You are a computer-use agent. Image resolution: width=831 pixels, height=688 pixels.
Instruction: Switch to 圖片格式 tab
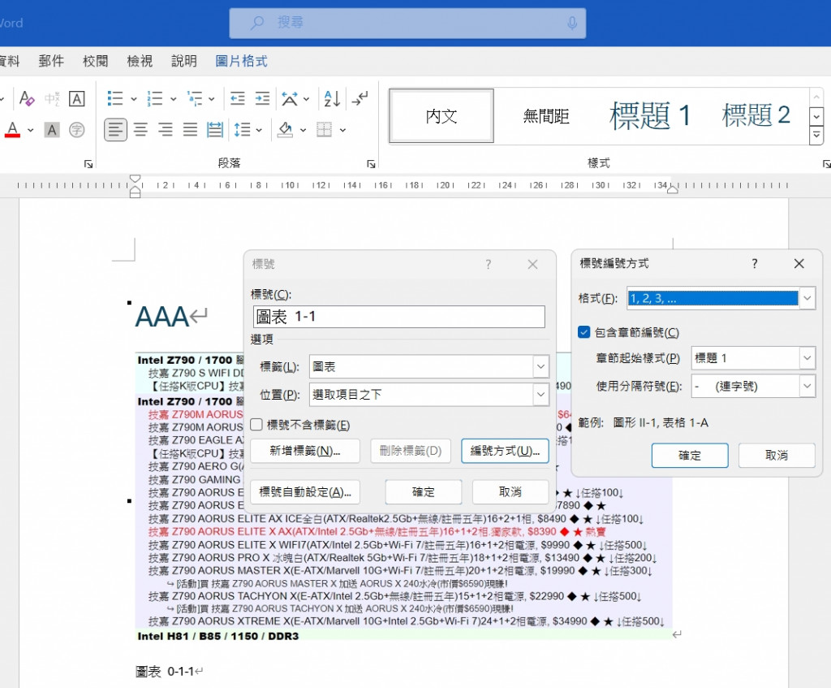tap(241, 61)
